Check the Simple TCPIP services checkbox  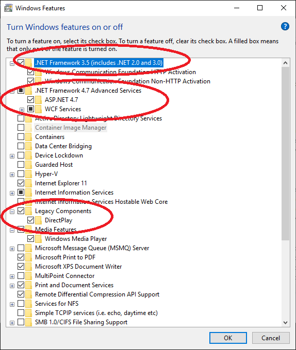pyautogui.click(x=21, y=313)
